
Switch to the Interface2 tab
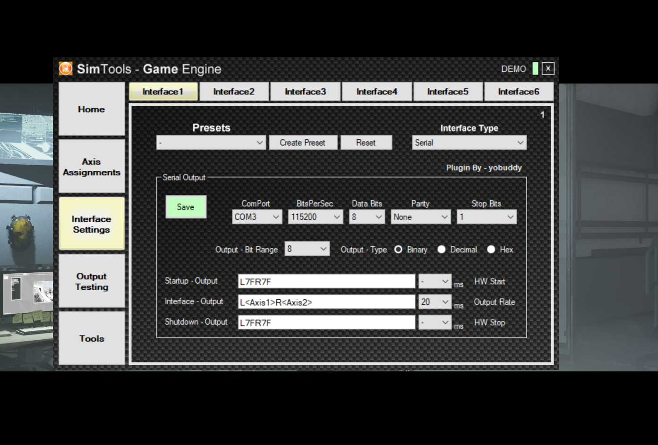pos(234,92)
